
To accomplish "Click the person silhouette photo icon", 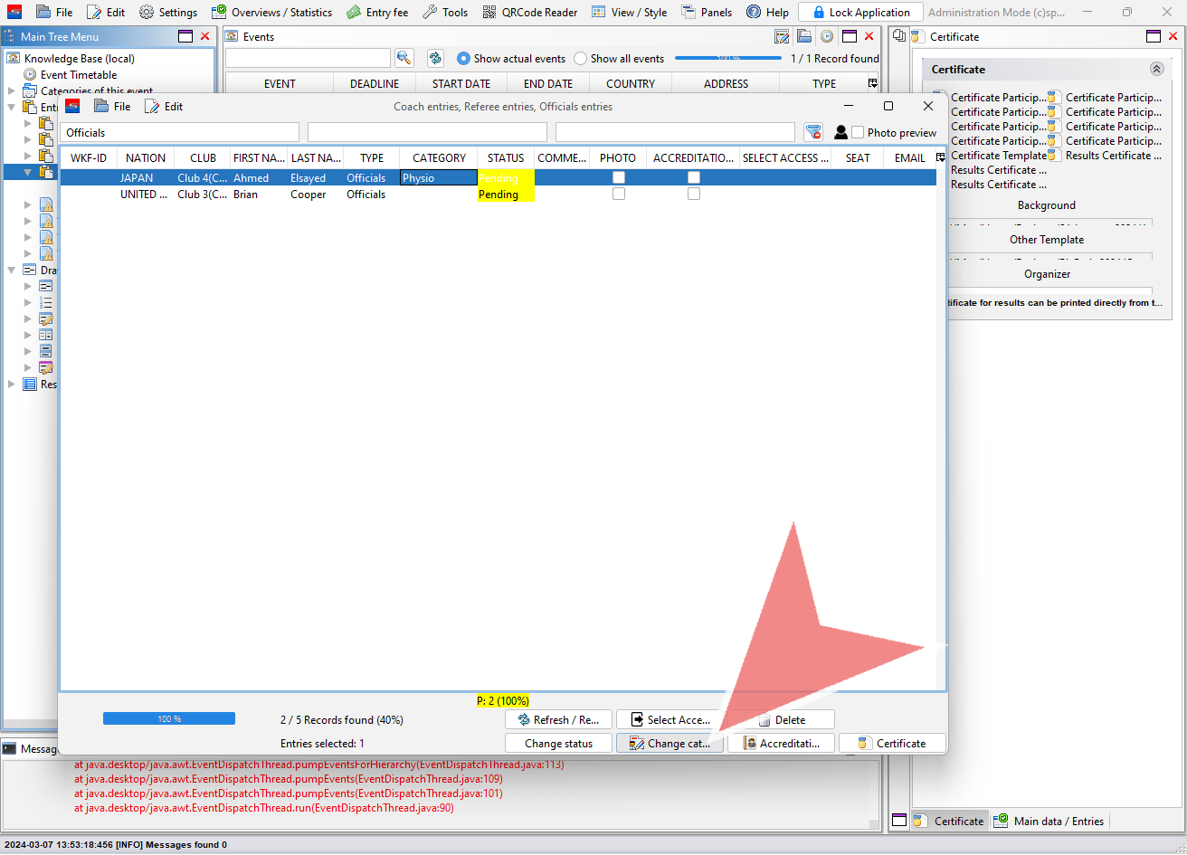I will (x=840, y=132).
